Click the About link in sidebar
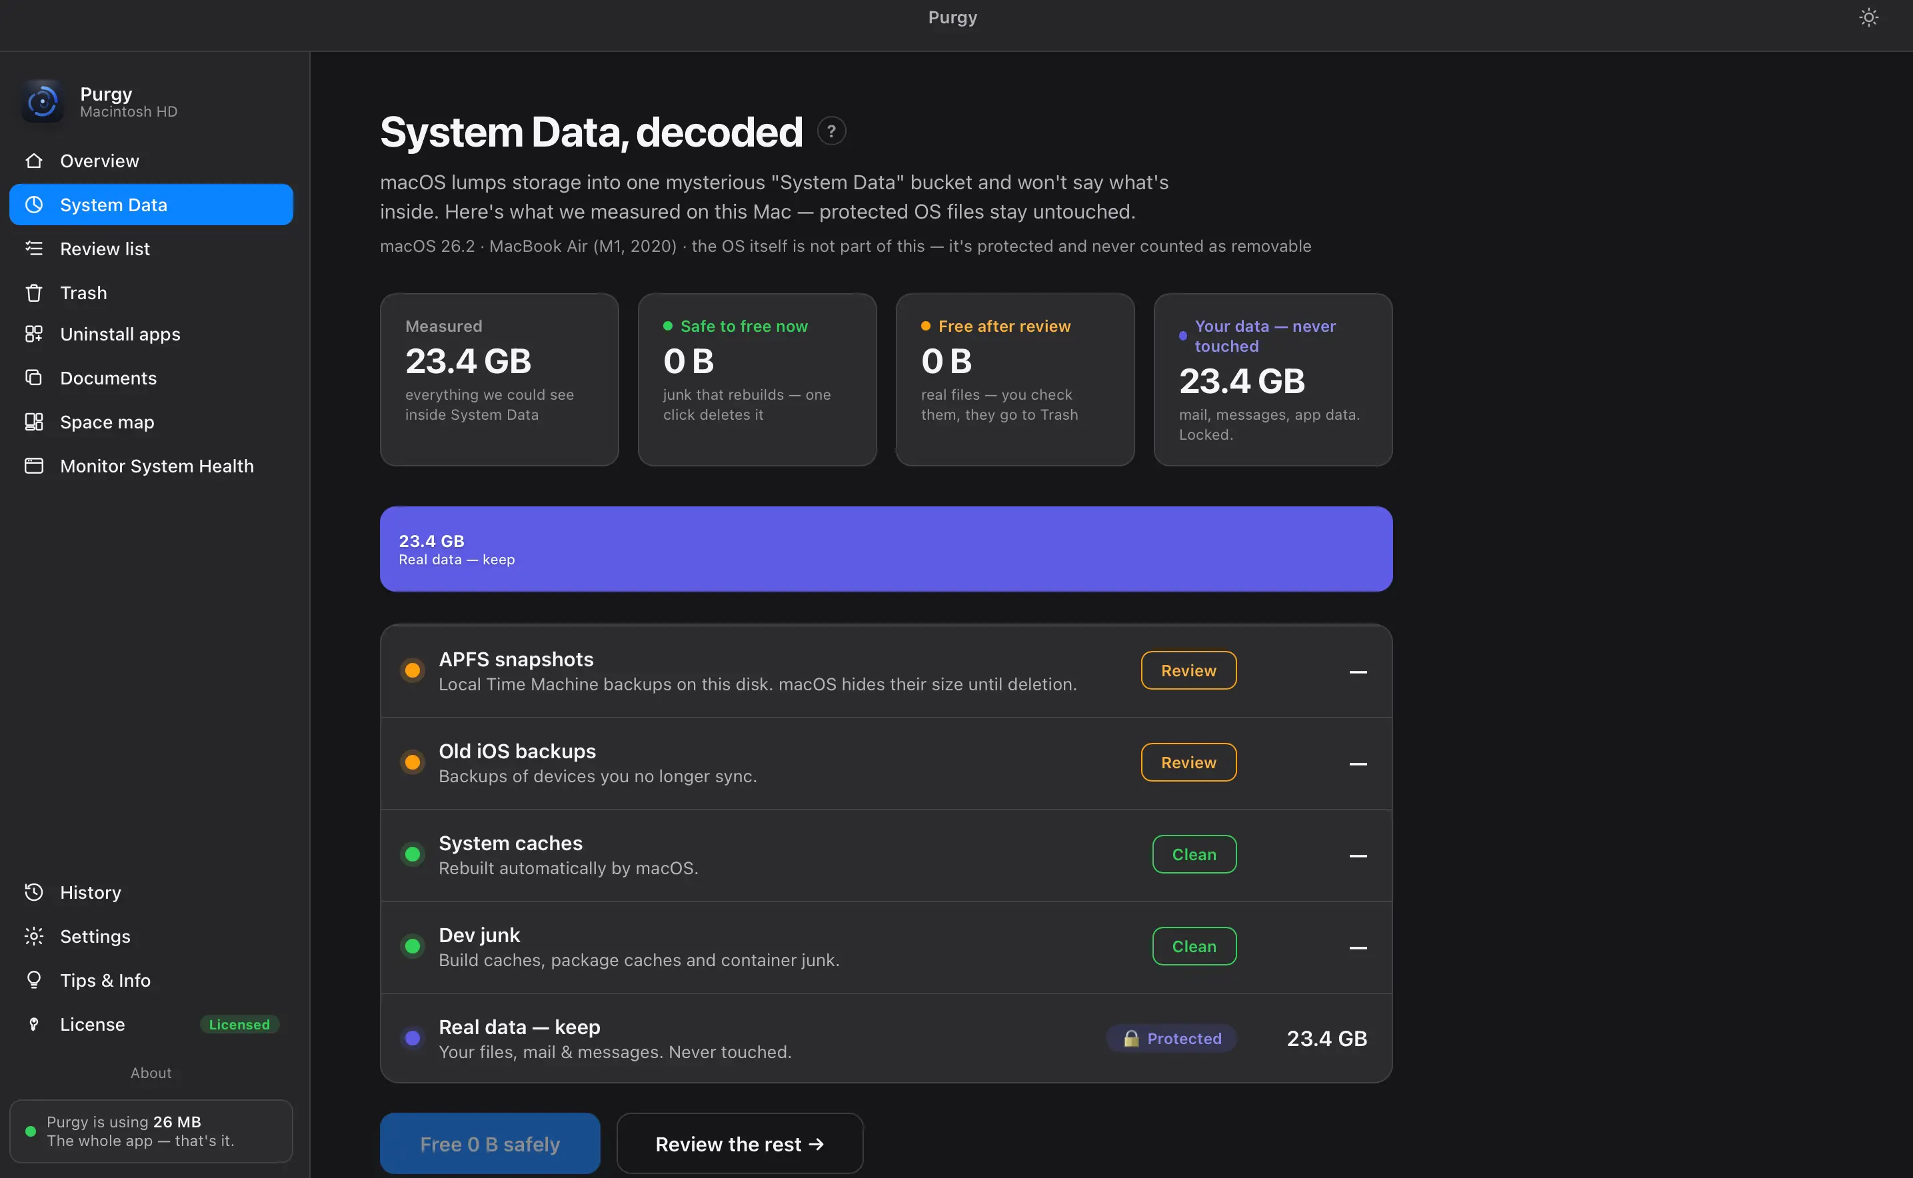The height and width of the screenshot is (1178, 1913). (x=151, y=1073)
